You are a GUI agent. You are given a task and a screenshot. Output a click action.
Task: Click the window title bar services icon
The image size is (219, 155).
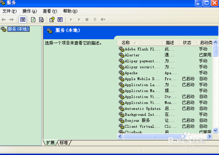point(2,2)
